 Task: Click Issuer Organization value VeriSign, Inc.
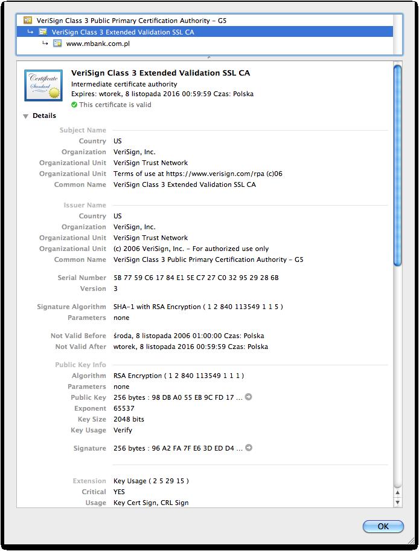click(134, 227)
